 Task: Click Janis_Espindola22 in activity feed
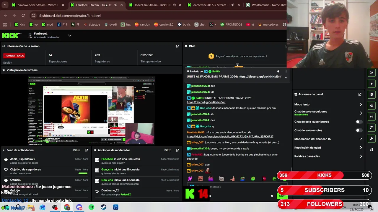(x=22, y=159)
